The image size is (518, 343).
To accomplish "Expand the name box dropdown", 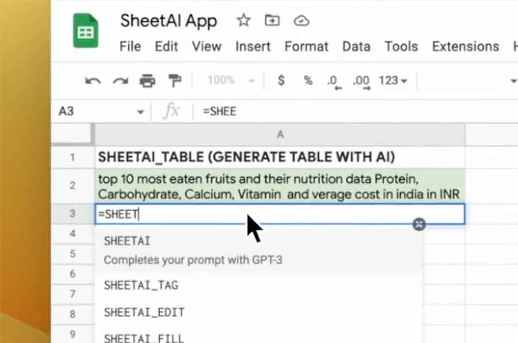I will tap(140, 111).
